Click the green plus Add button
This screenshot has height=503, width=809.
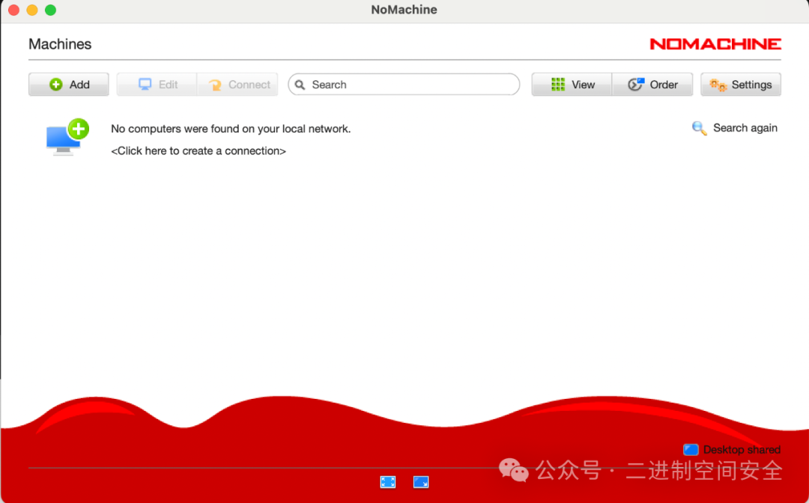tap(69, 85)
